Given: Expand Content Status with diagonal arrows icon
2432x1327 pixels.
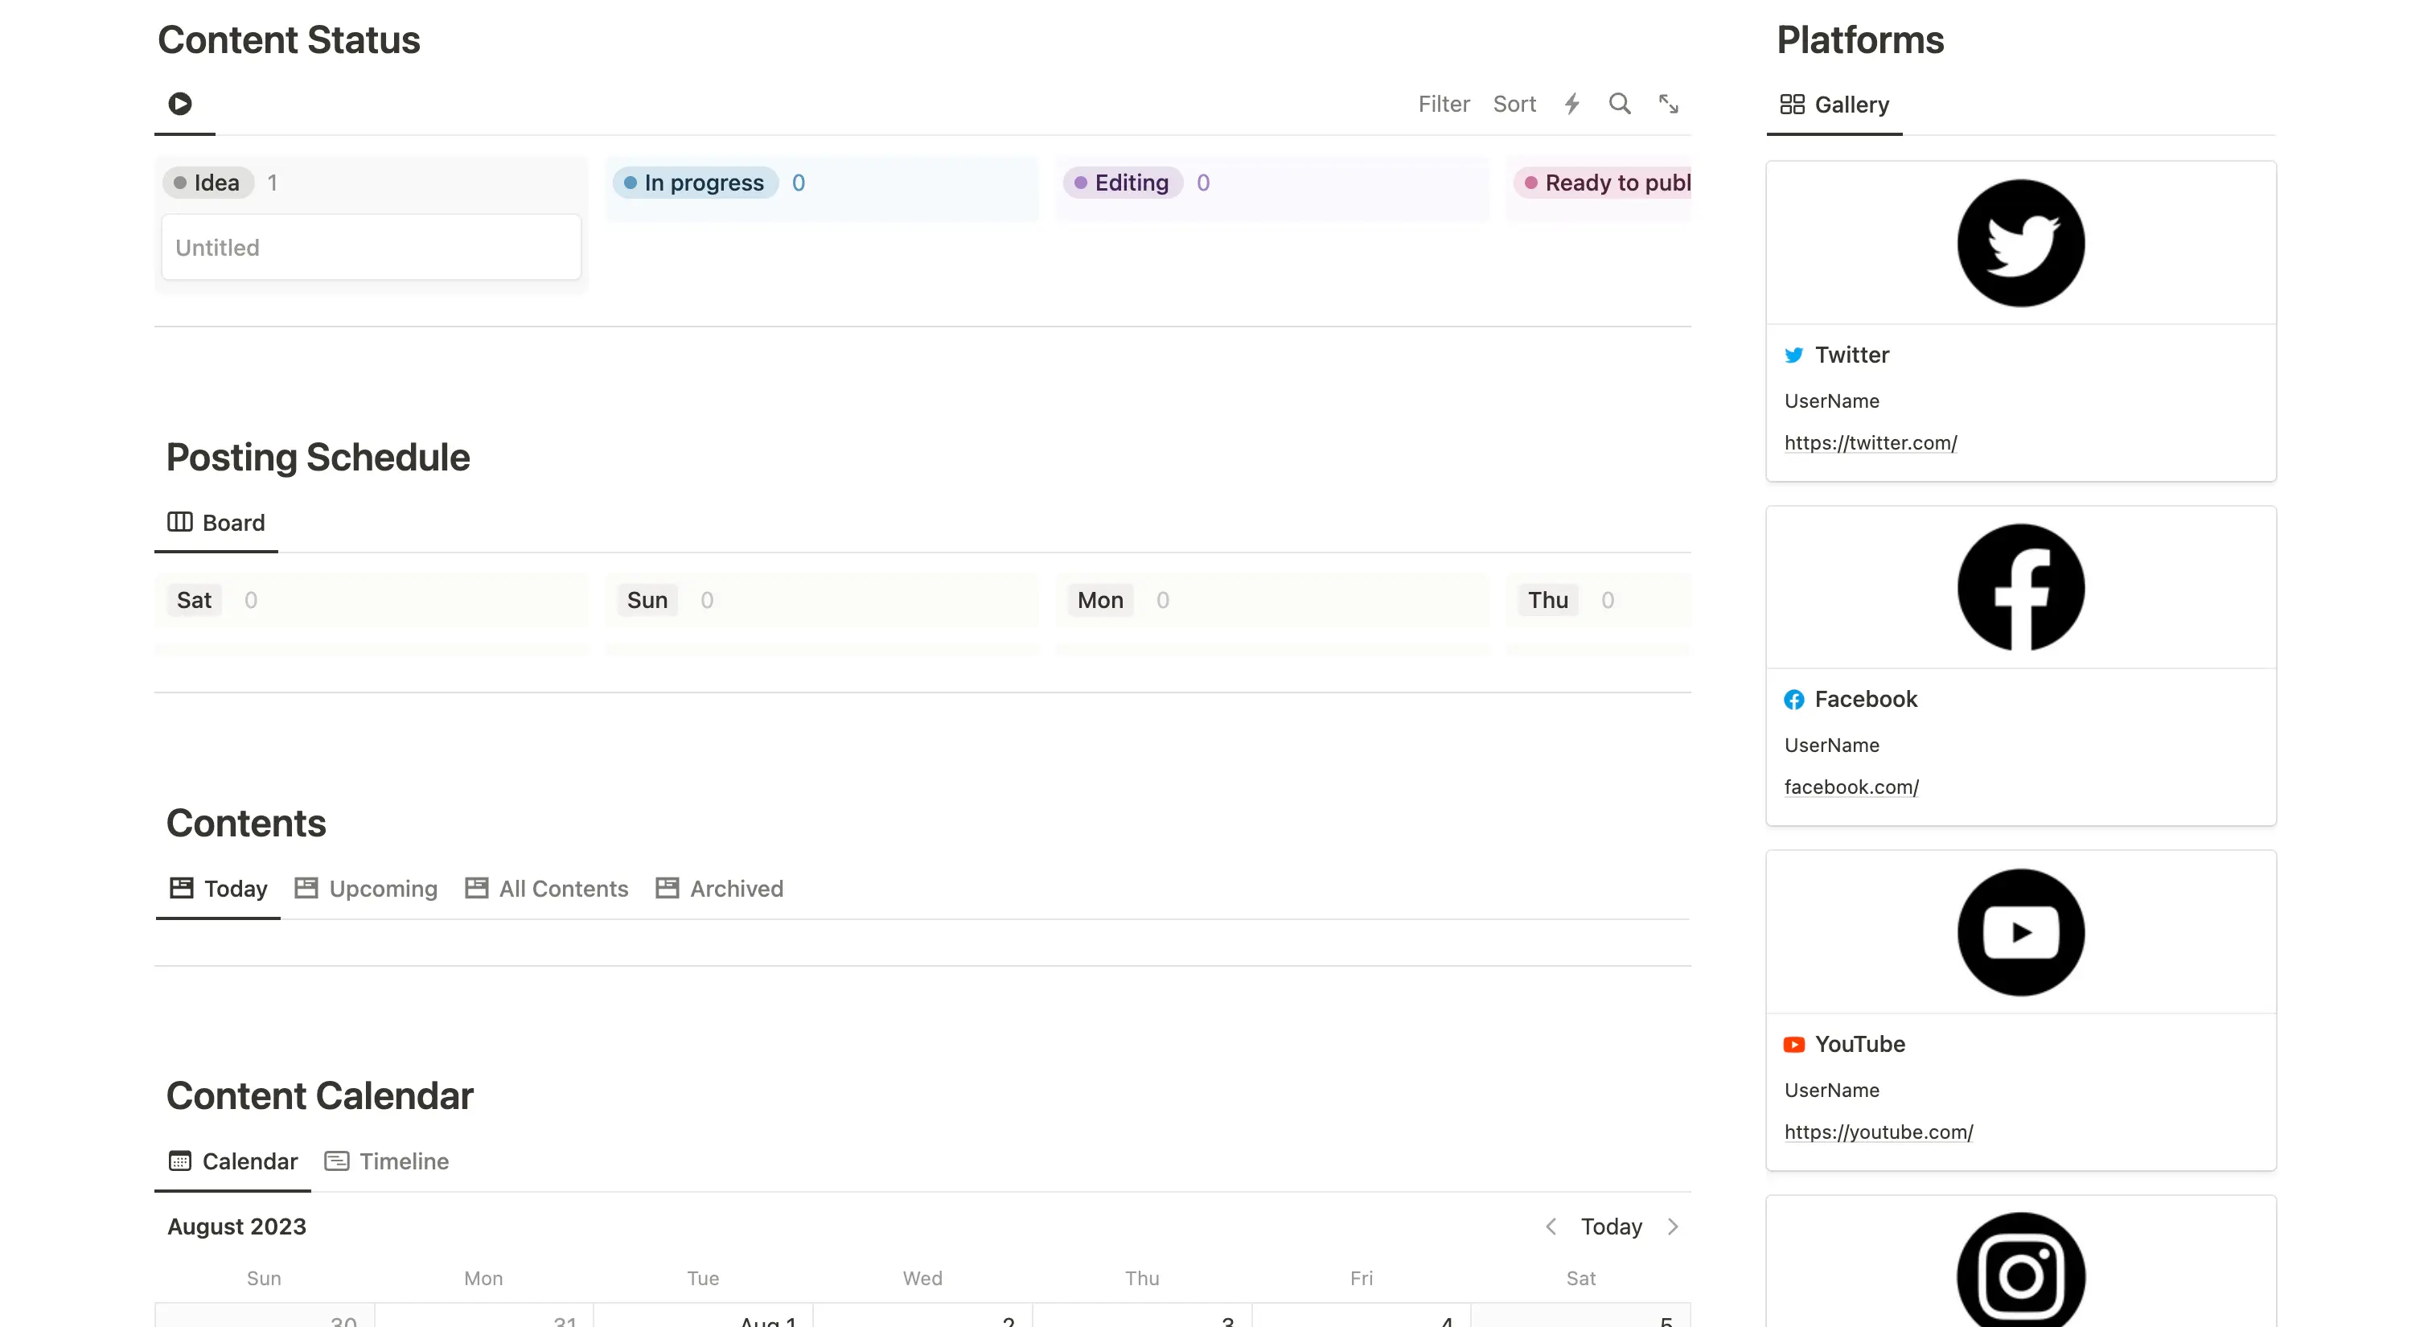Looking at the screenshot, I should 1669,104.
